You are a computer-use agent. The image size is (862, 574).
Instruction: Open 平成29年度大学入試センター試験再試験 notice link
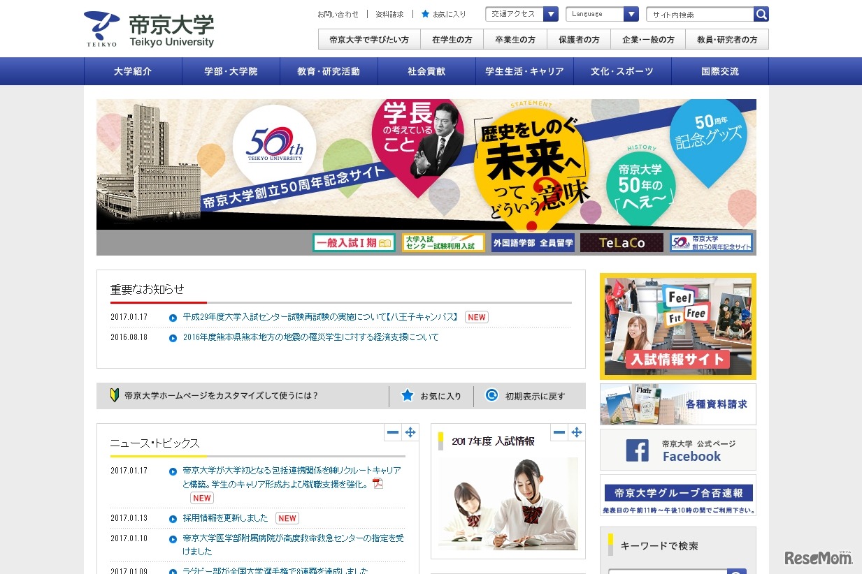(x=320, y=317)
